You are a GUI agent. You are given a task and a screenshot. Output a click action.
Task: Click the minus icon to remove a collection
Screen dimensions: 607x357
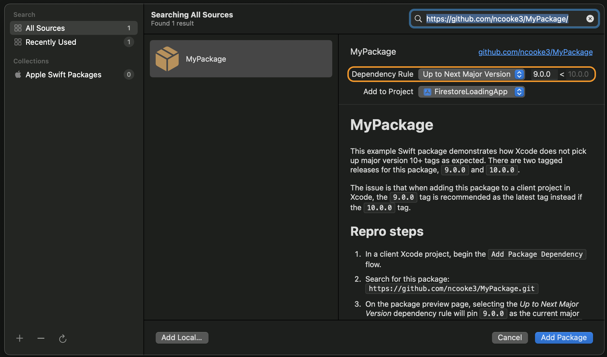[x=41, y=338]
